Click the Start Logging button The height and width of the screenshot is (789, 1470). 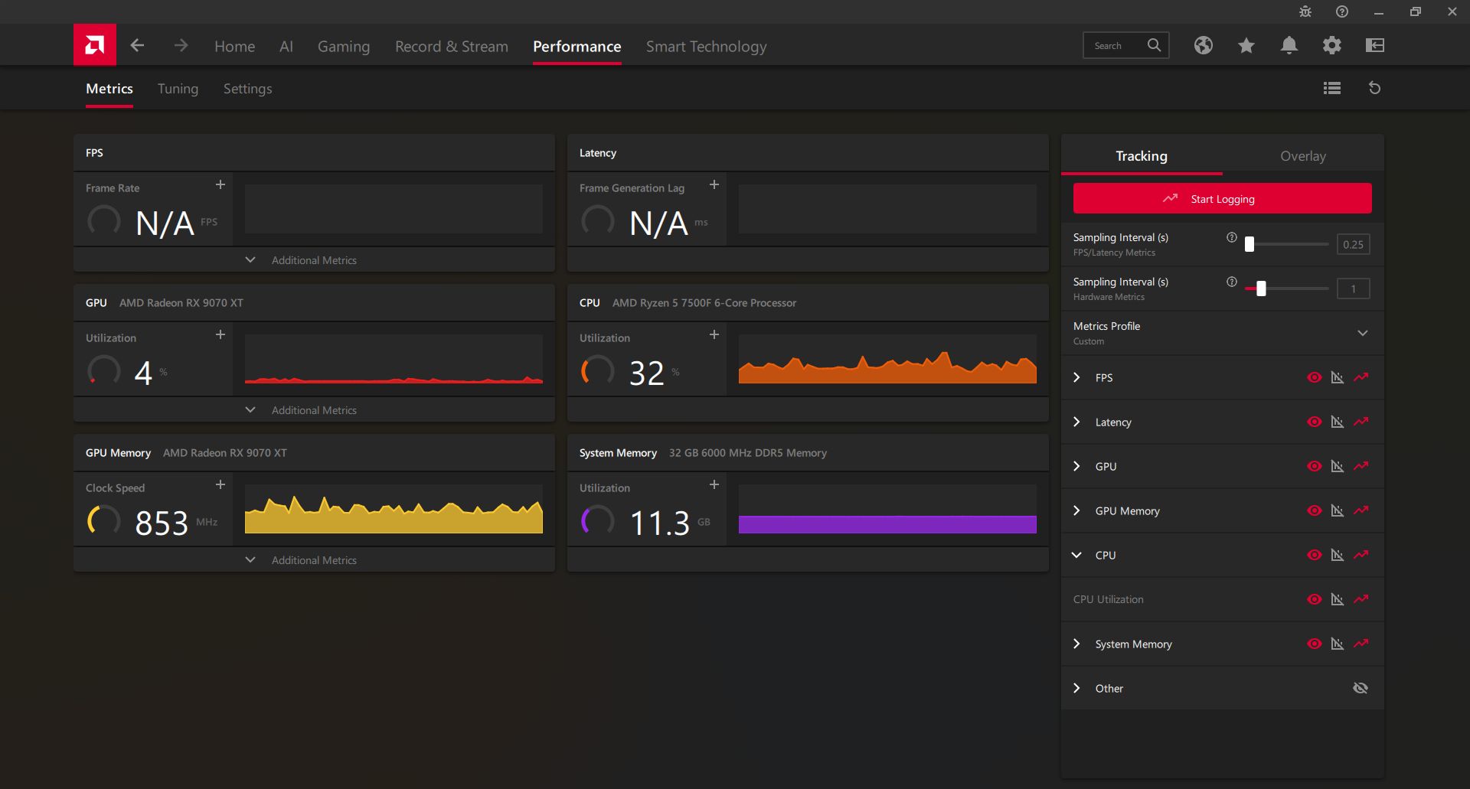(1223, 199)
